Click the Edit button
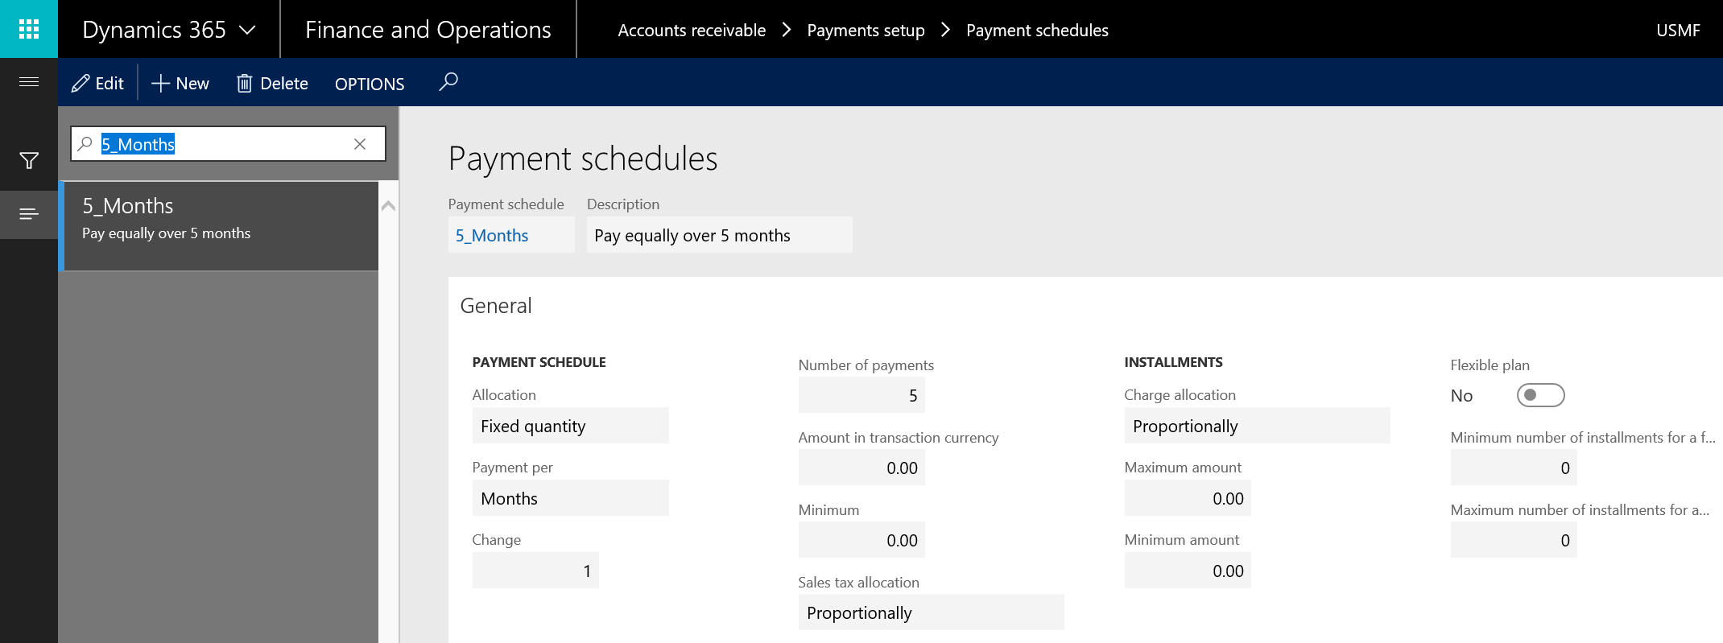 click(97, 83)
